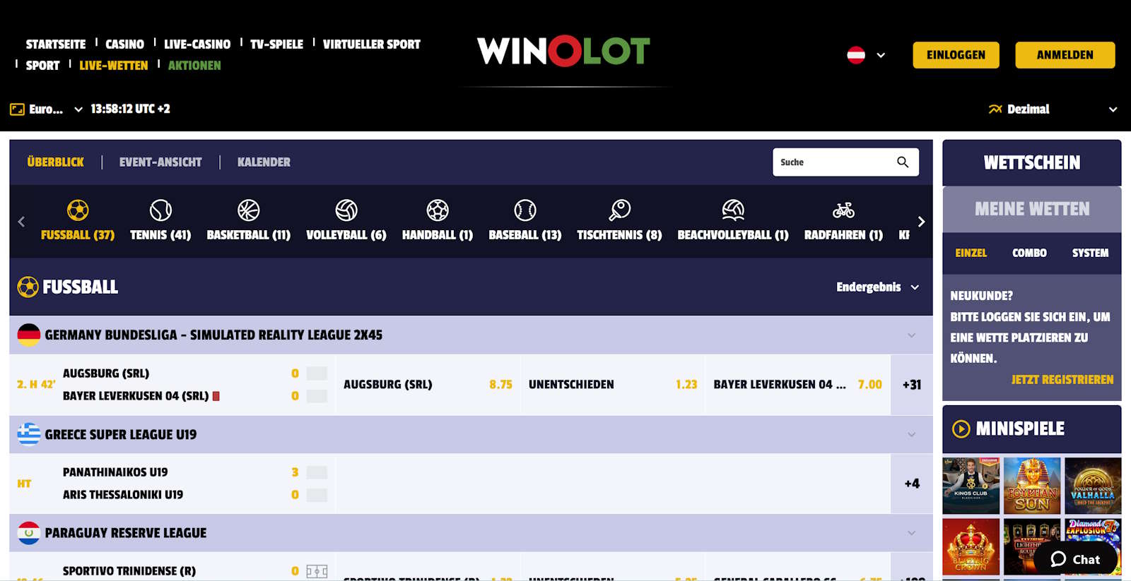Screen dimensions: 1131x581
Task: Select the Einzel bet tab
Action: 971,253
